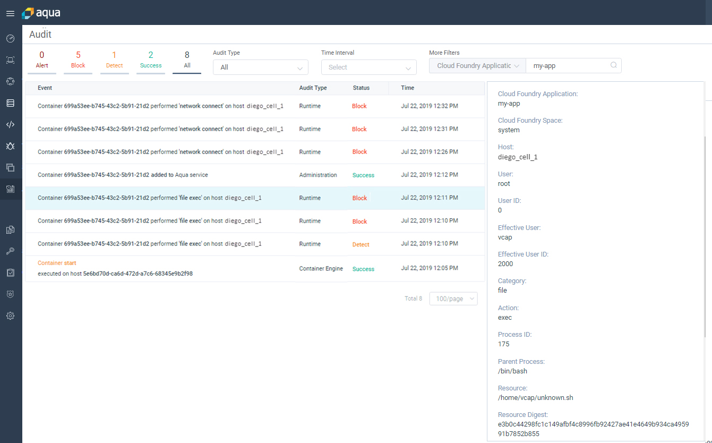Viewport: 712px width, 443px height.
Task: Click the Effective User vcap value
Action: point(505,237)
